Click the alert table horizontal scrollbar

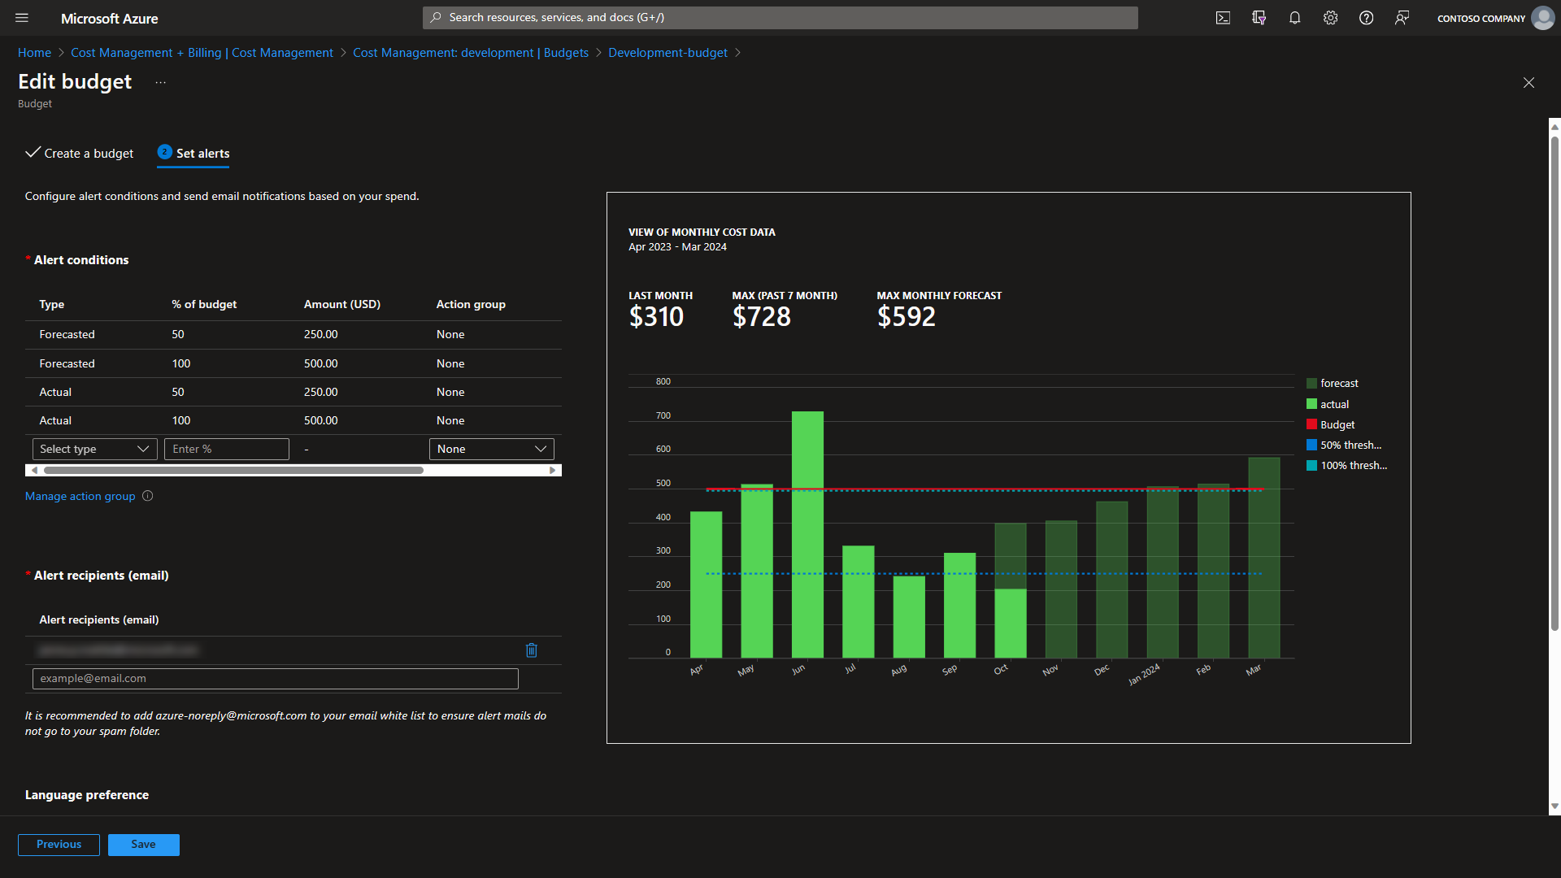(233, 470)
